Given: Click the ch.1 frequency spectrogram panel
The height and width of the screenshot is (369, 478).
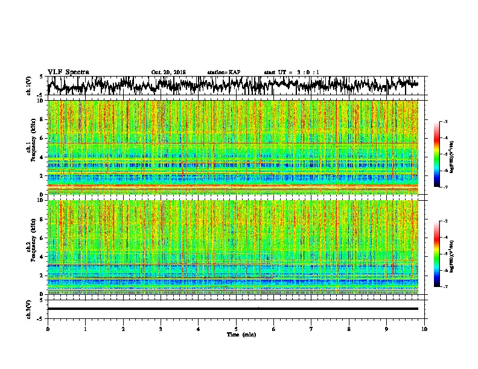Looking at the screenshot, I should pos(233,147).
